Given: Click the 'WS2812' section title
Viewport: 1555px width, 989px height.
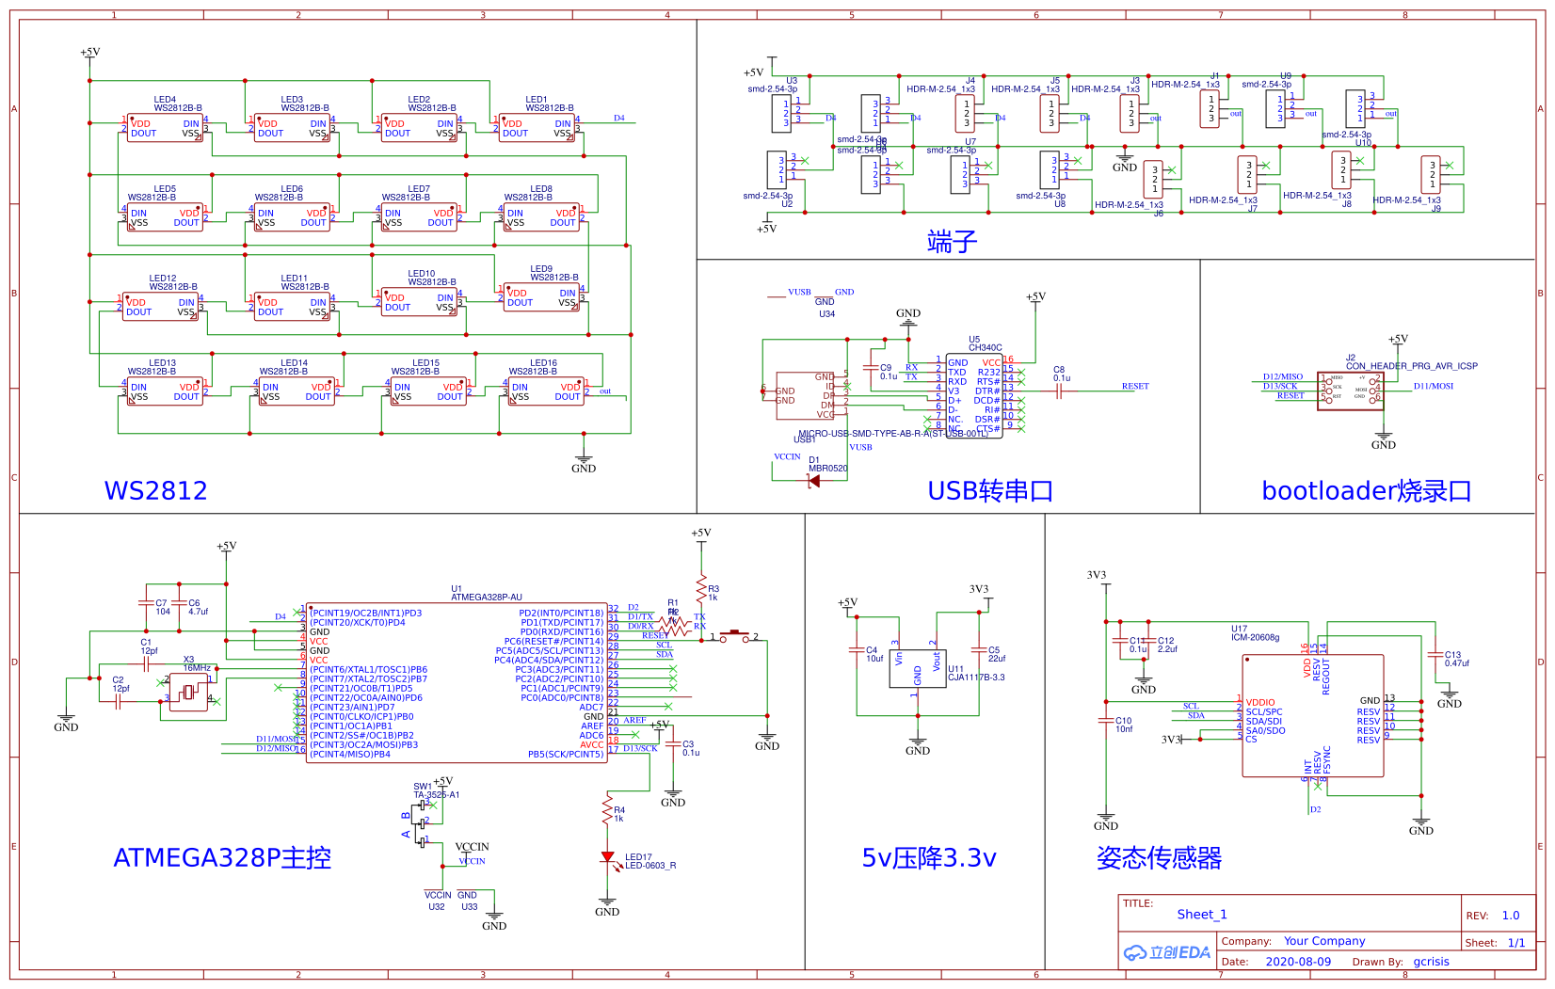Looking at the screenshot, I should (x=156, y=490).
